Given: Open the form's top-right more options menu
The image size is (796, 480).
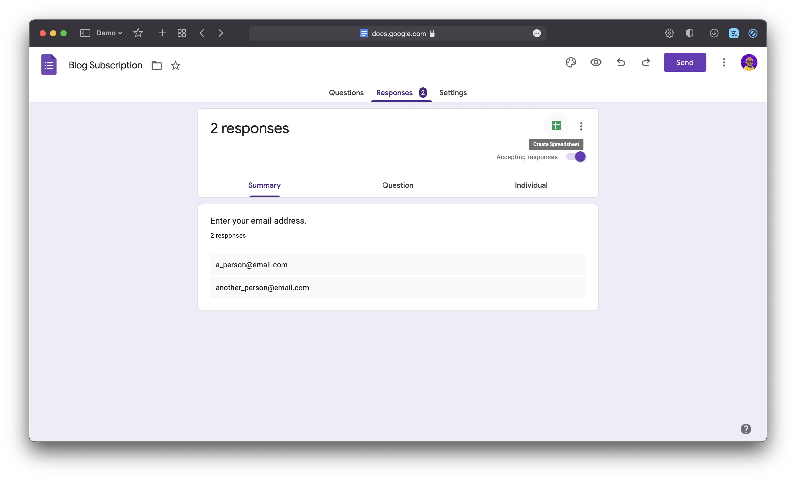Looking at the screenshot, I should coord(724,62).
